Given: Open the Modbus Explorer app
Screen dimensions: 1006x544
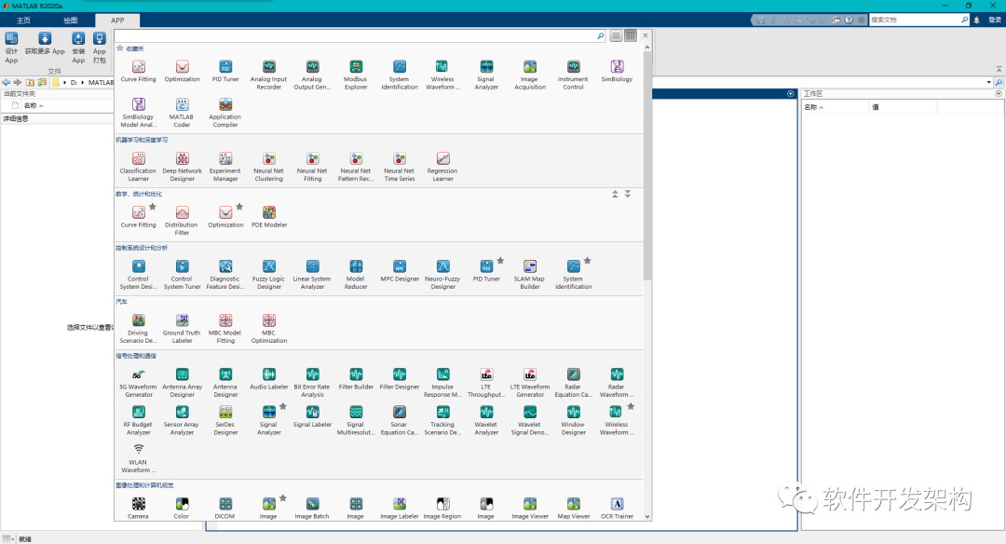Looking at the screenshot, I should (x=356, y=75).
